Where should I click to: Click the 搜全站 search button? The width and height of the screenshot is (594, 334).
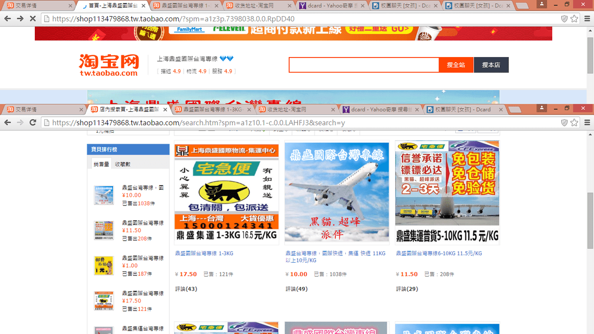[x=456, y=65]
